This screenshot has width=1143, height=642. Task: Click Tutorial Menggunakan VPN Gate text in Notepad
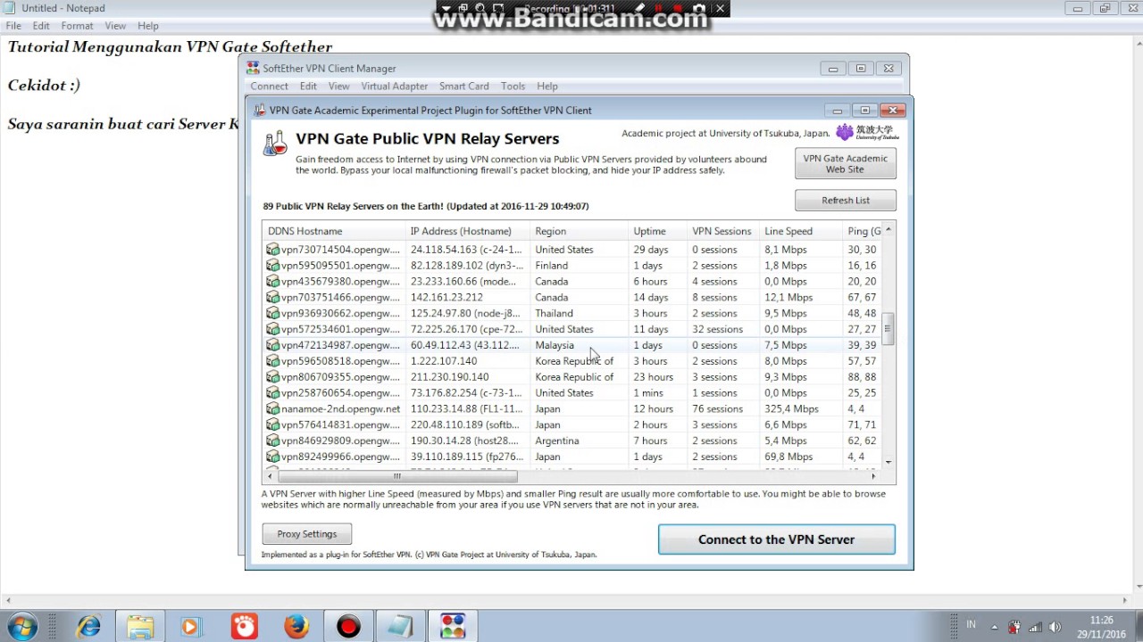170,47
